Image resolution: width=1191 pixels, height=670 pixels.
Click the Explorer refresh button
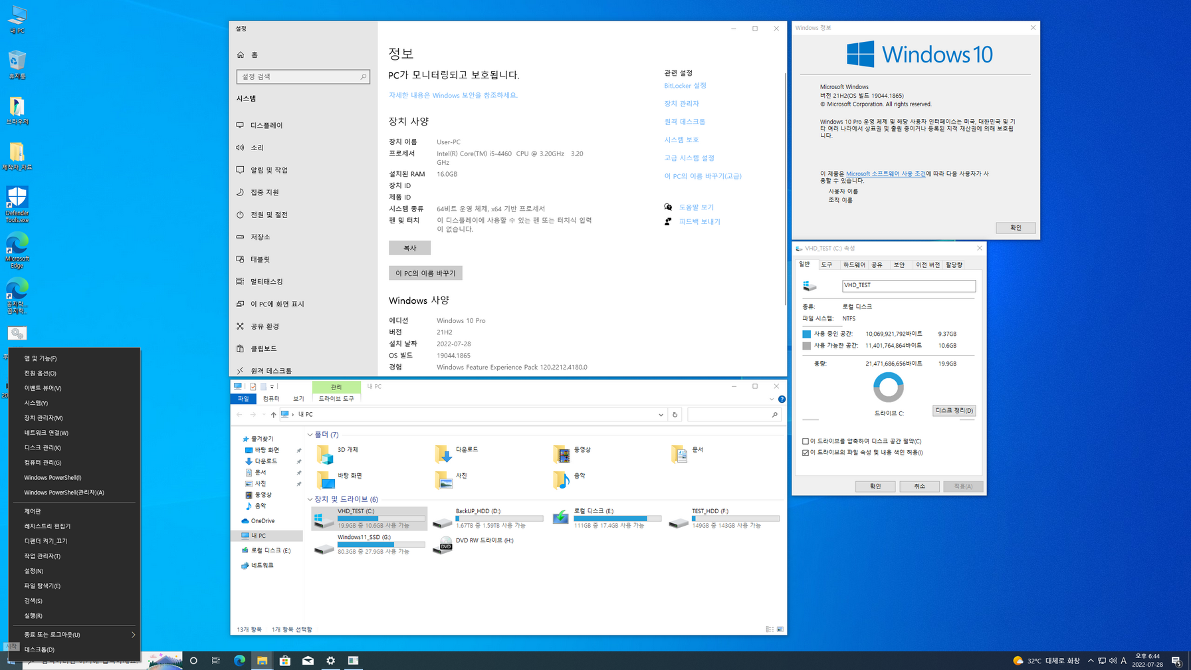click(675, 415)
